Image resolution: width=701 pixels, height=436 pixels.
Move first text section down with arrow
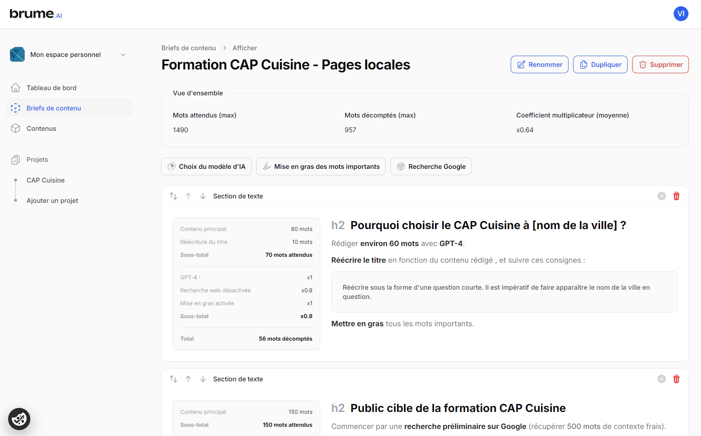click(203, 196)
